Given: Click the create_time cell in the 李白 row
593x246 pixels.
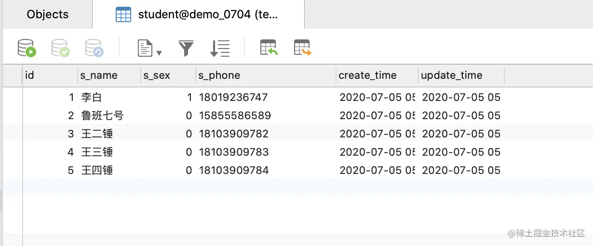Looking at the screenshot, I should click(x=377, y=98).
